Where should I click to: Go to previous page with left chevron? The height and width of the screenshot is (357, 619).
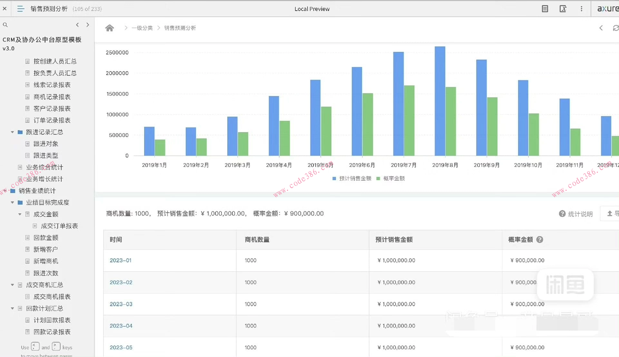pyautogui.click(x=77, y=25)
